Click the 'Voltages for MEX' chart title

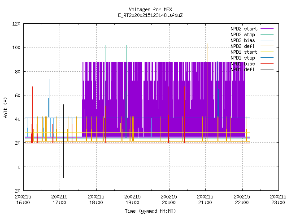tap(150, 9)
